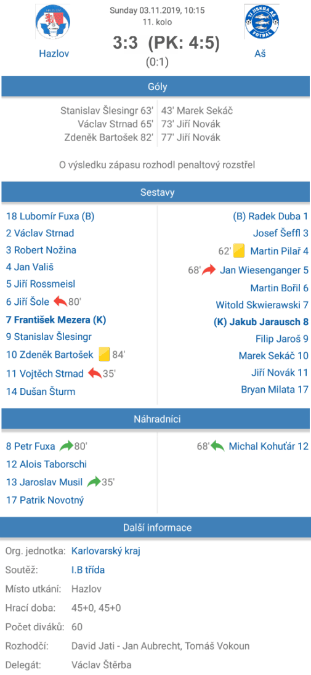Screen dimensions: 311x675
Task: Open the Hazlov team name link
Action: [54, 54]
